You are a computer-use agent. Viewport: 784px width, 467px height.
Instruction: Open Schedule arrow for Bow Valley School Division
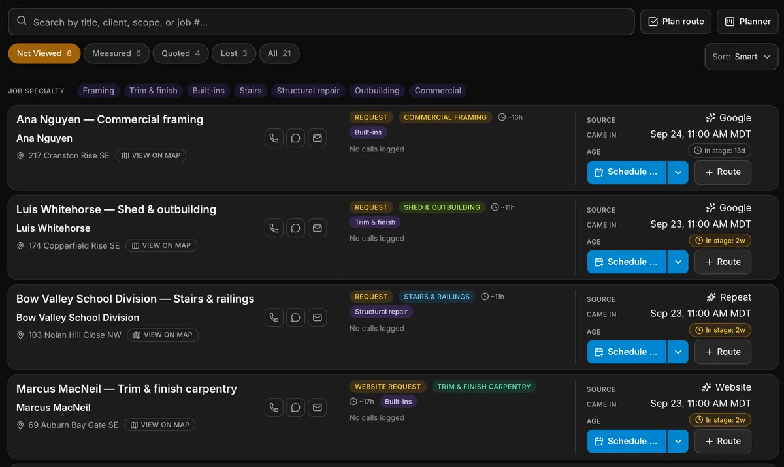click(678, 352)
